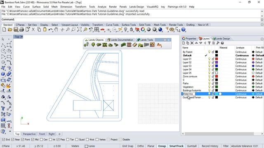Toggle Osnap in status bar
Viewport: 264px width, 148px height.
pos(162,146)
